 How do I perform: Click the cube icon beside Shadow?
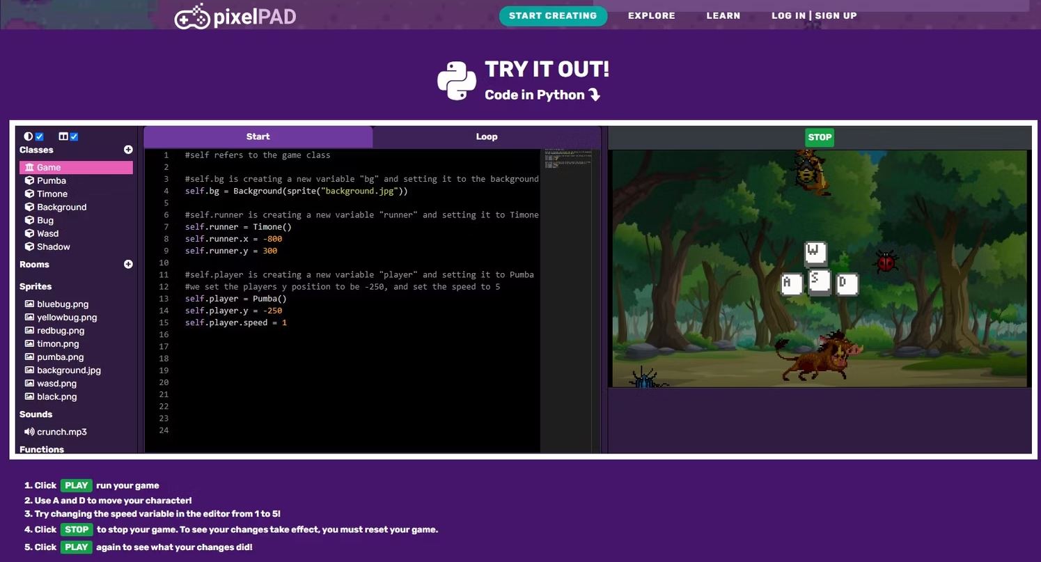[29, 247]
